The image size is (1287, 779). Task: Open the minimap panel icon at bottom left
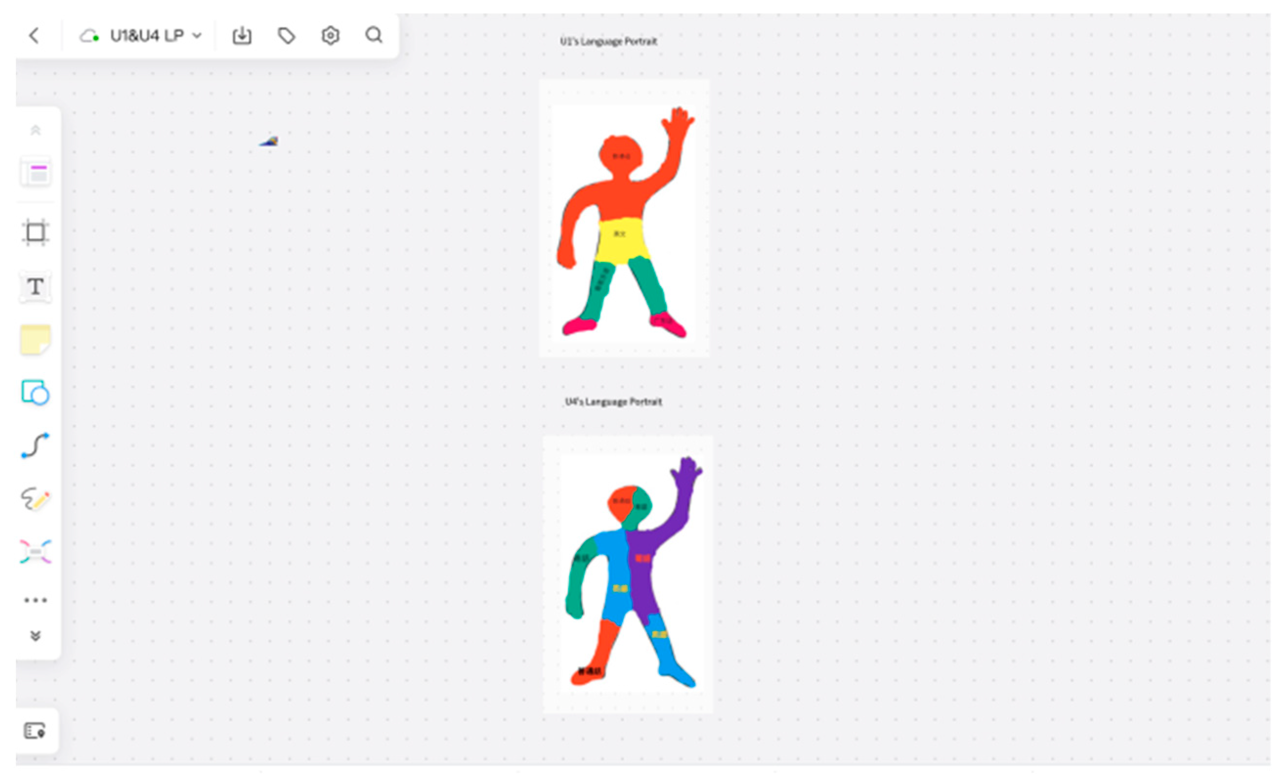[35, 731]
